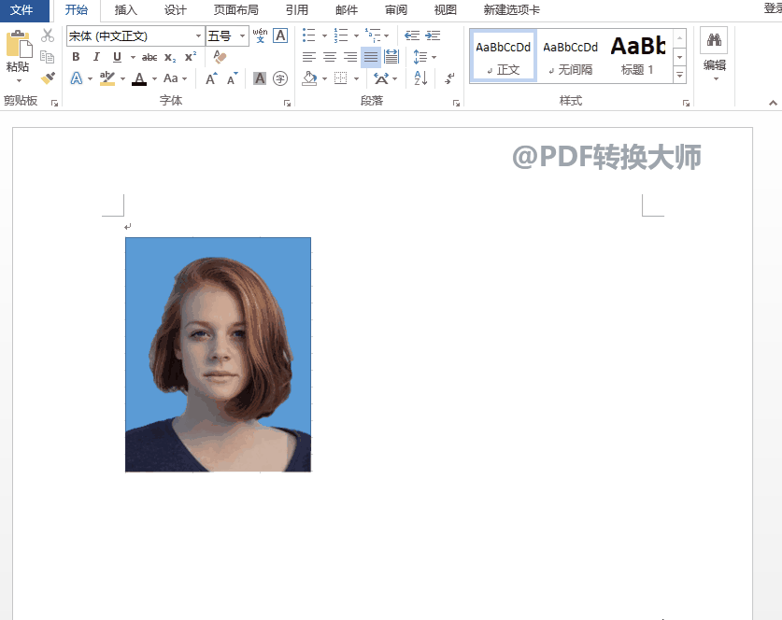Open the font size 五号 dropdown
The image size is (782, 620).
(242, 35)
